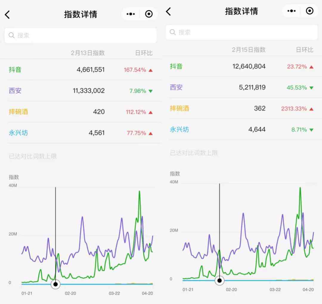Close mini program via right panel's circle icon
The width and height of the screenshot is (322, 304).
click(x=309, y=11)
